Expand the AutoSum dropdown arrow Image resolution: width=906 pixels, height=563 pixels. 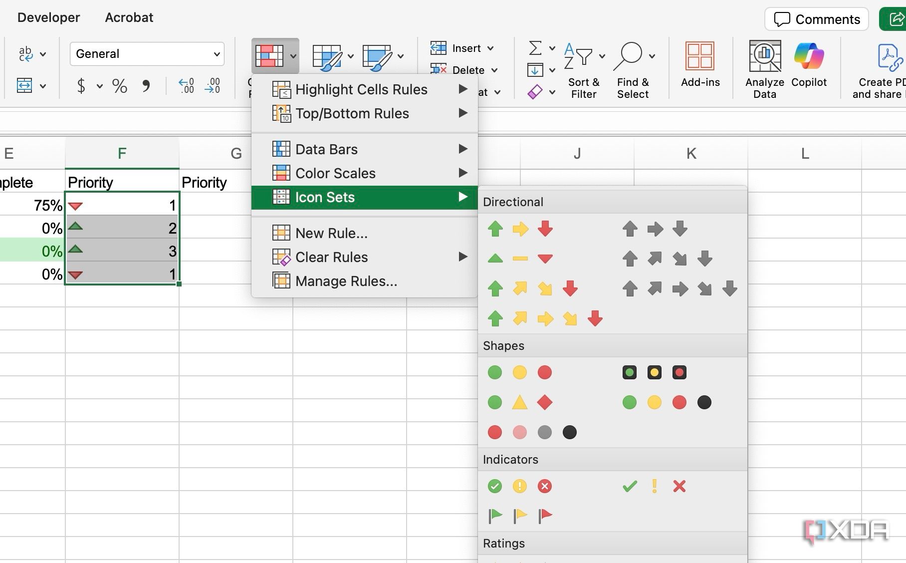click(x=552, y=48)
